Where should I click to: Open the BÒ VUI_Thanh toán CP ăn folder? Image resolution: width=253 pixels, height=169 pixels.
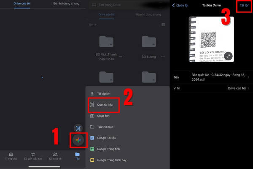point(106,48)
